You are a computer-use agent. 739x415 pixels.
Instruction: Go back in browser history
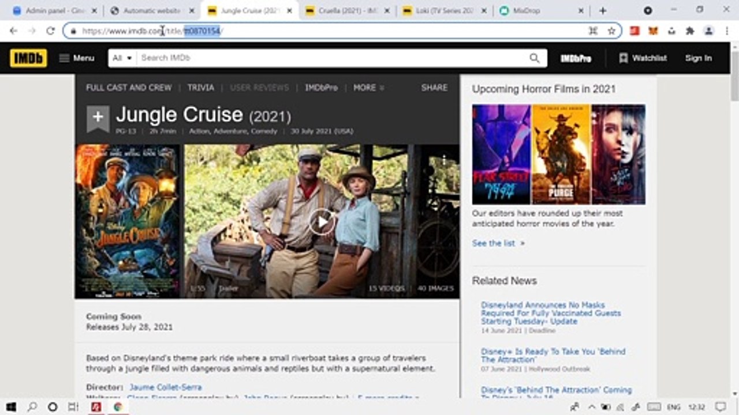coord(14,31)
